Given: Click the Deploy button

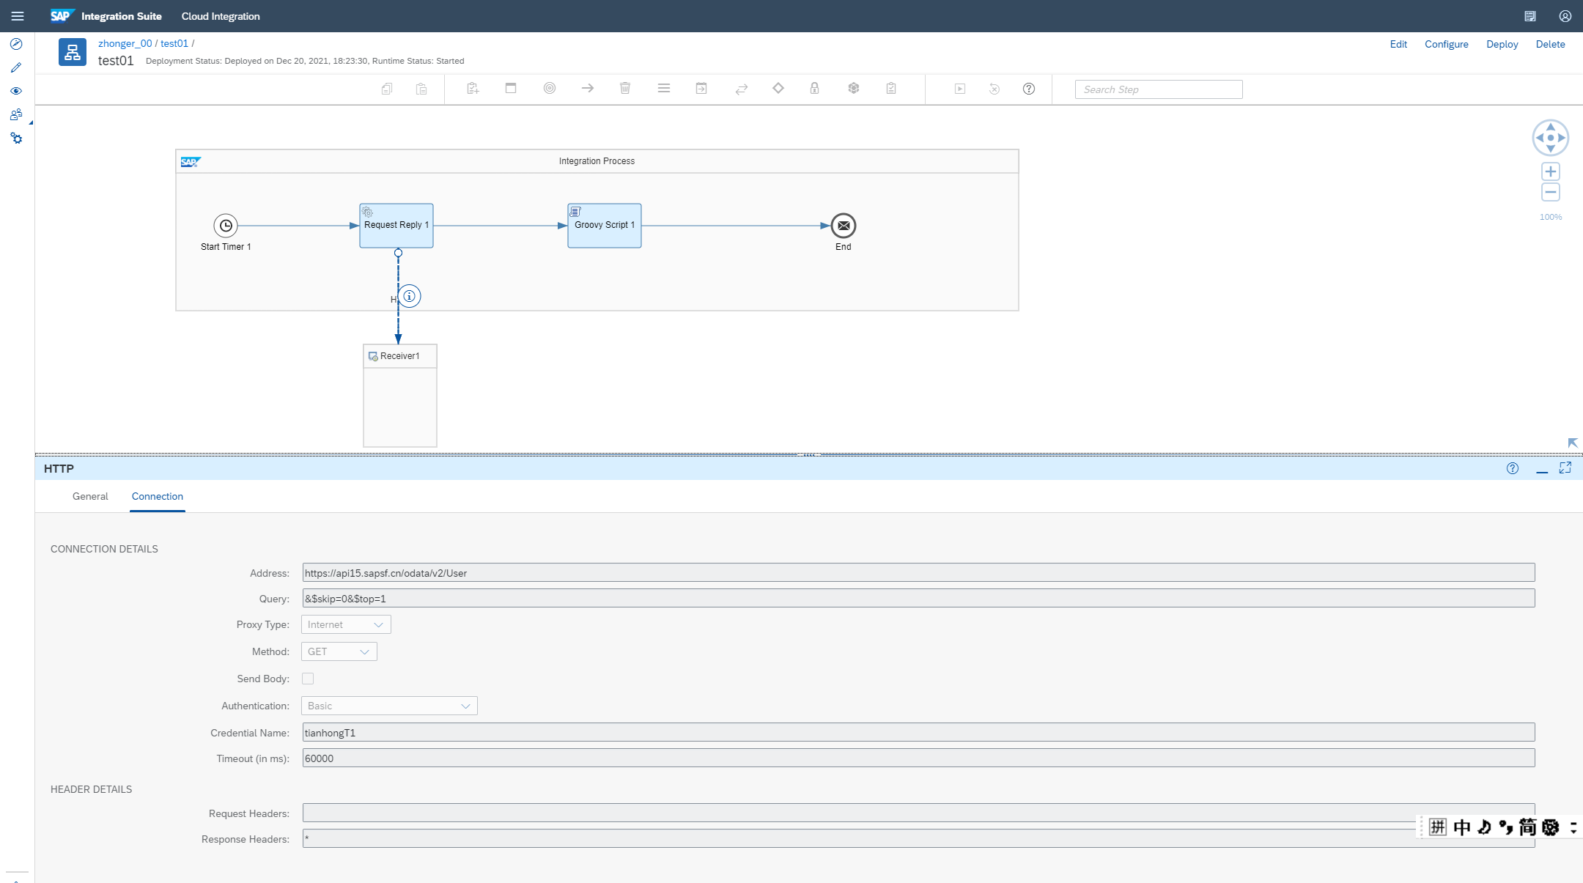Looking at the screenshot, I should pyautogui.click(x=1502, y=44).
